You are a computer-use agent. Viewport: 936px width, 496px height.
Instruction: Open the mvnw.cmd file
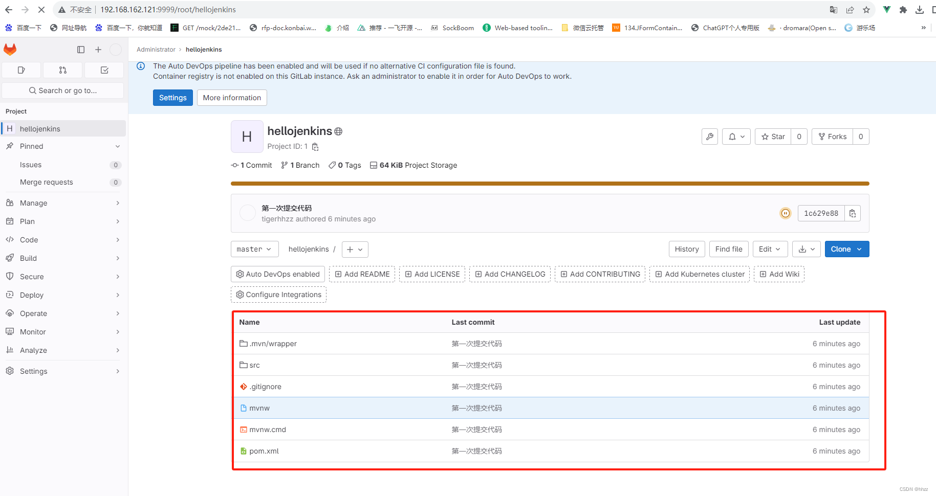pyautogui.click(x=268, y=430)
